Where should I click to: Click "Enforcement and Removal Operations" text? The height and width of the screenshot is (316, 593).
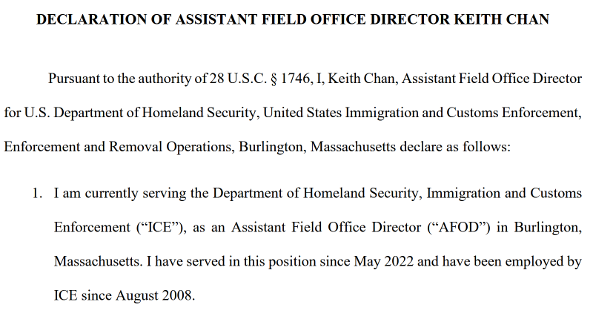[x=119, y=147]
